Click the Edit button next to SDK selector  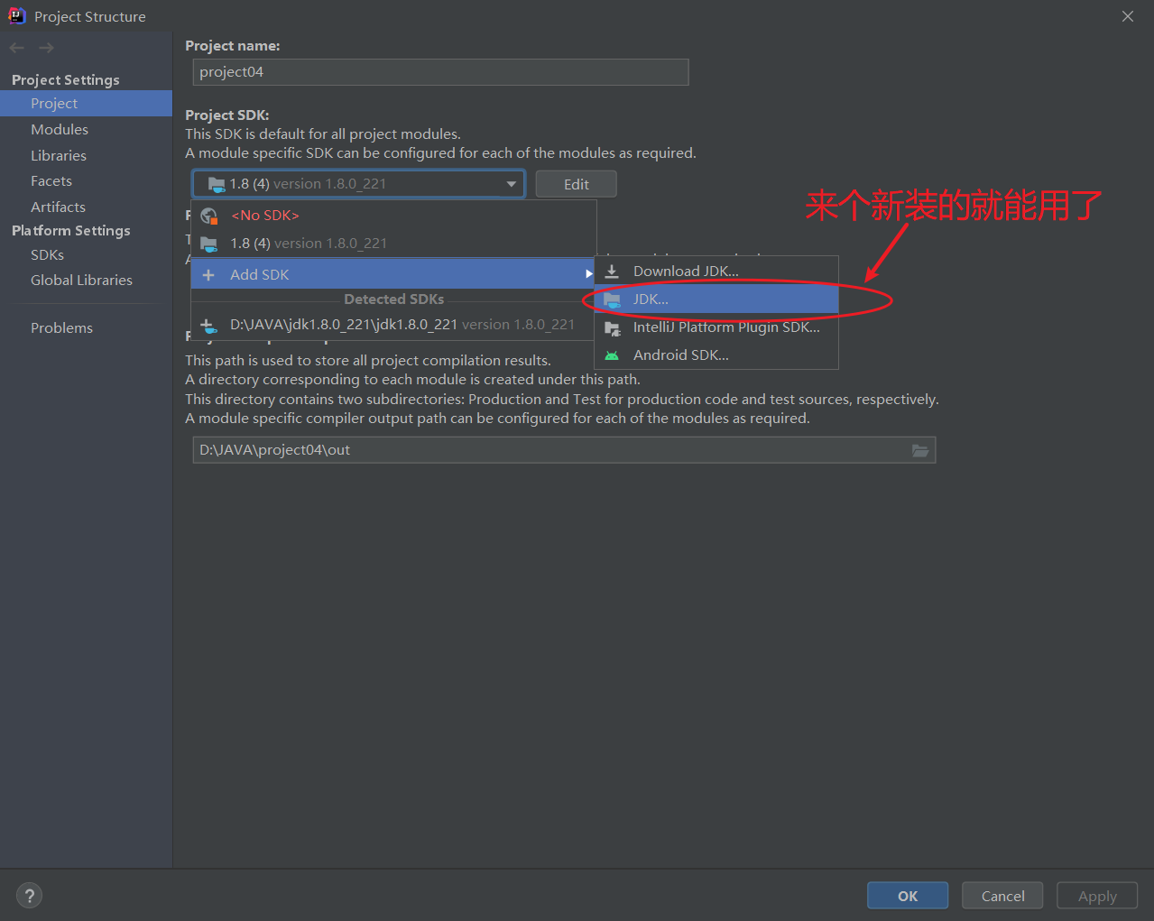(x=576, y=183)
